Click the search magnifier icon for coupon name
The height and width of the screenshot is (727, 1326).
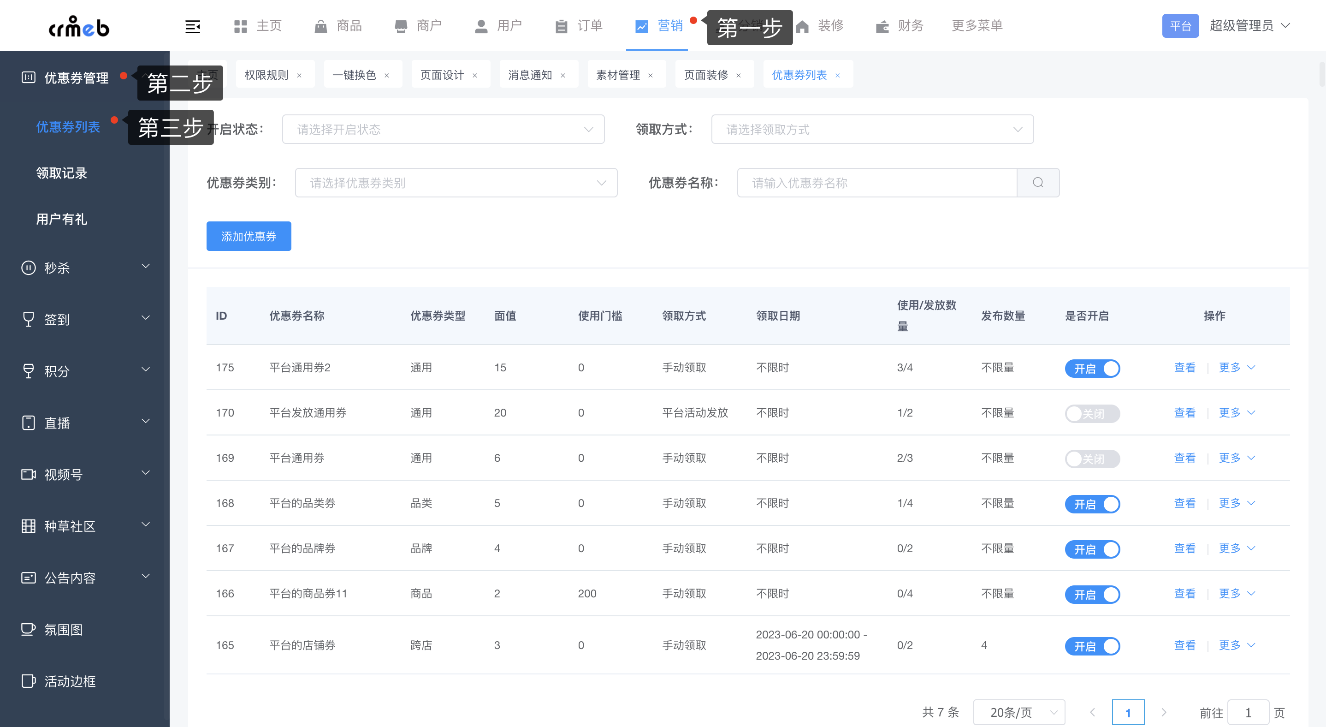pos(1038,182)
